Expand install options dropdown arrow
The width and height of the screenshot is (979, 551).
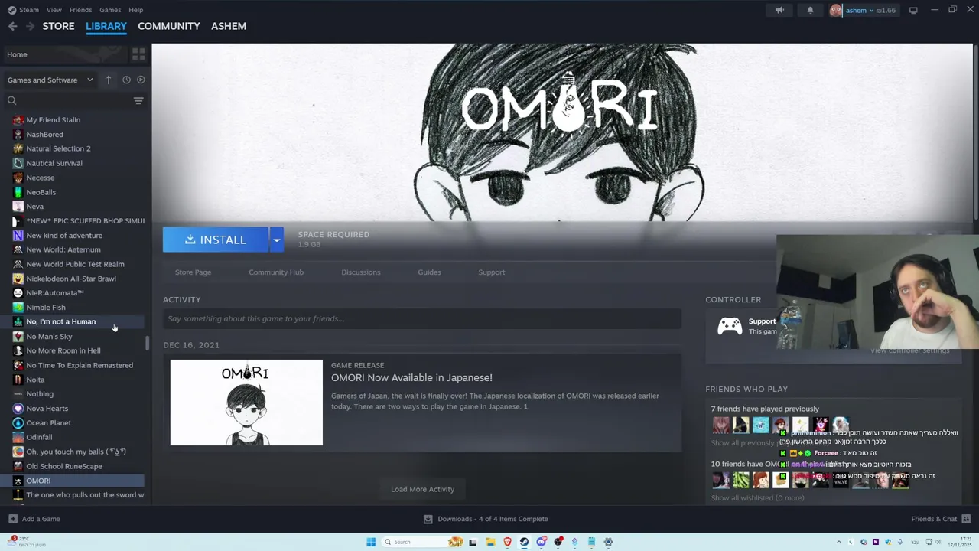pos(277,240)
